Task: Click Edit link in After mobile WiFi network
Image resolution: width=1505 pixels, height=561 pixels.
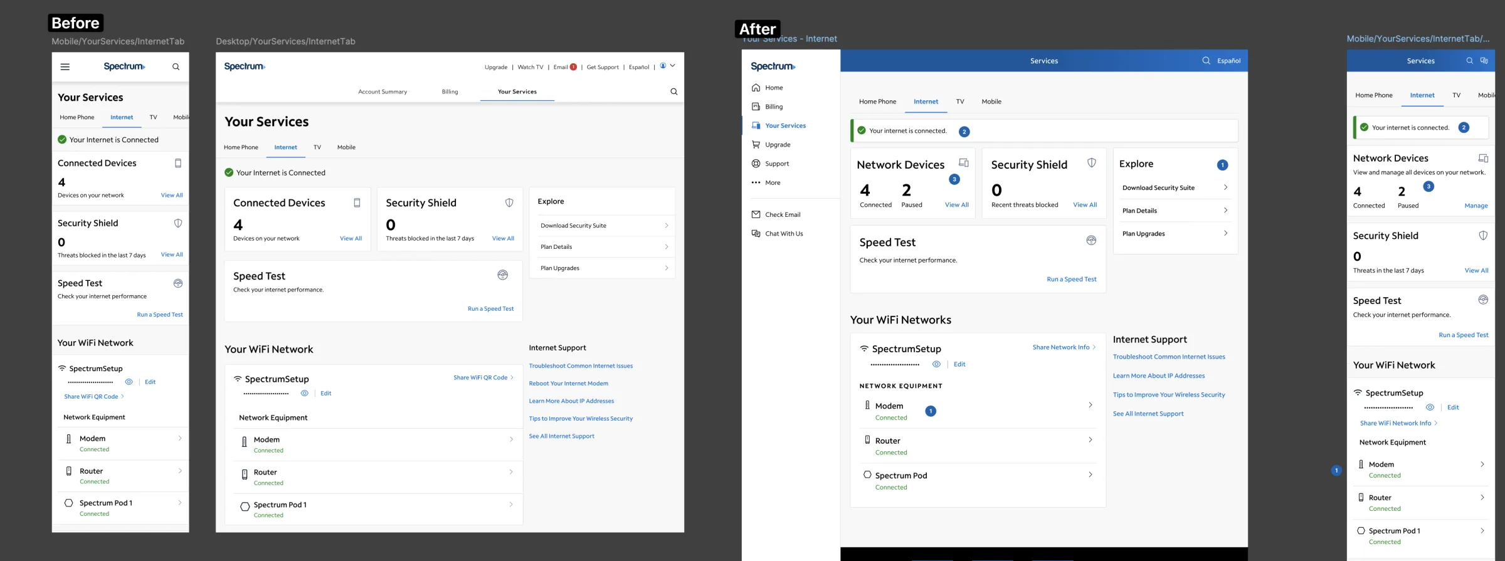Action: (x=1453, y=407)
